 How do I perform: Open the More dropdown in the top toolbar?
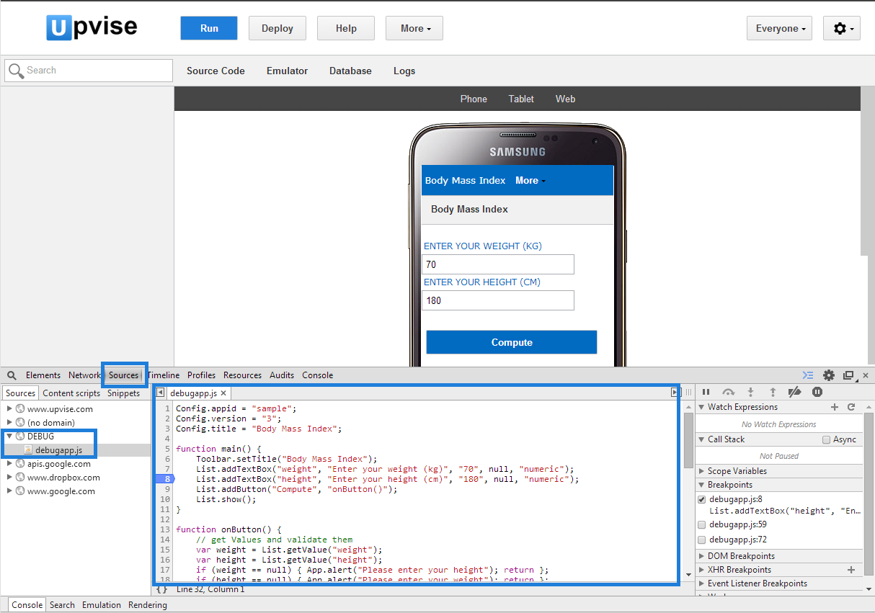(414, 29)
